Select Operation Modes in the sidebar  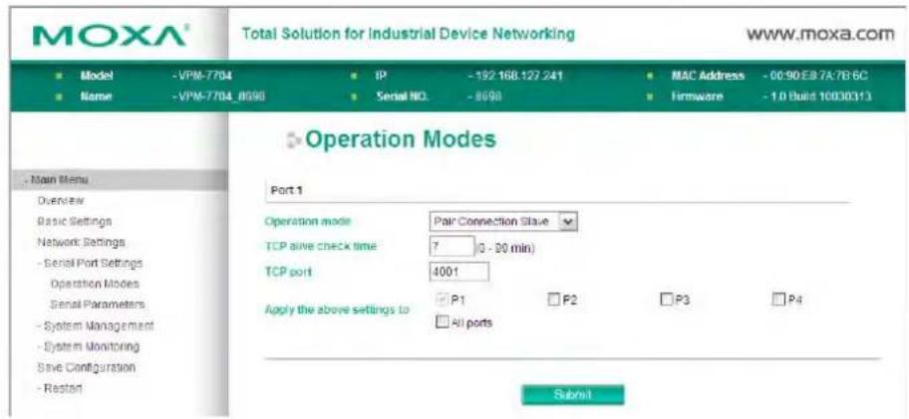click(95, 284)
